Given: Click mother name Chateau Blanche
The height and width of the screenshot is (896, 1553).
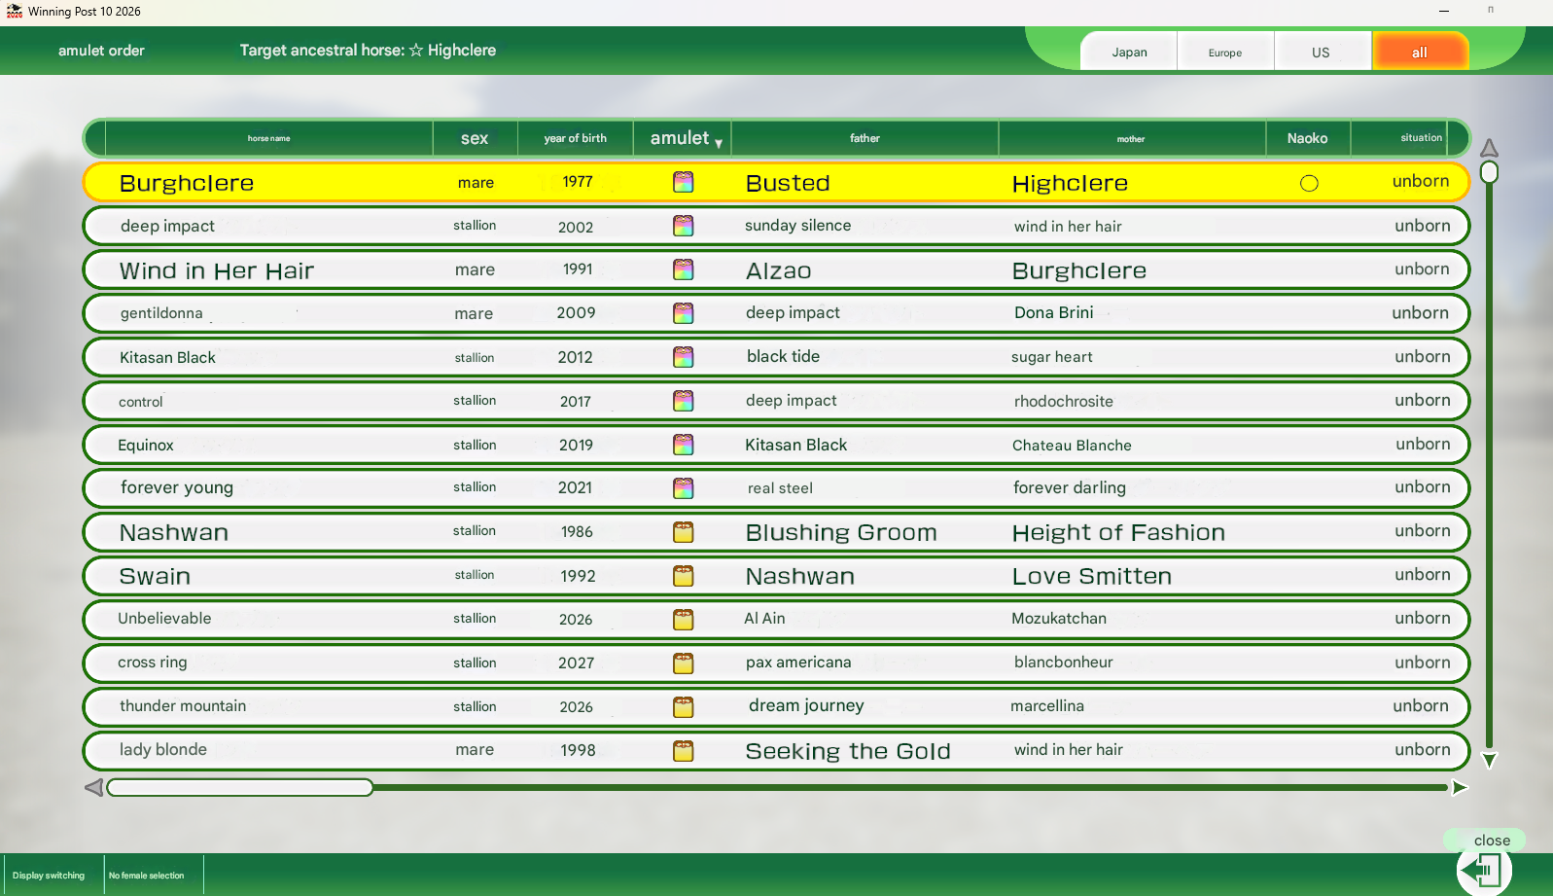Looking at the screenshot, I should [x=1072, y=446].
